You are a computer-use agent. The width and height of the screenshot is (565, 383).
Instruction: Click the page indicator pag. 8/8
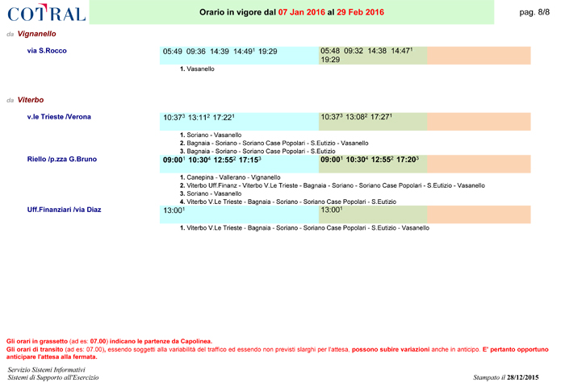534,12
